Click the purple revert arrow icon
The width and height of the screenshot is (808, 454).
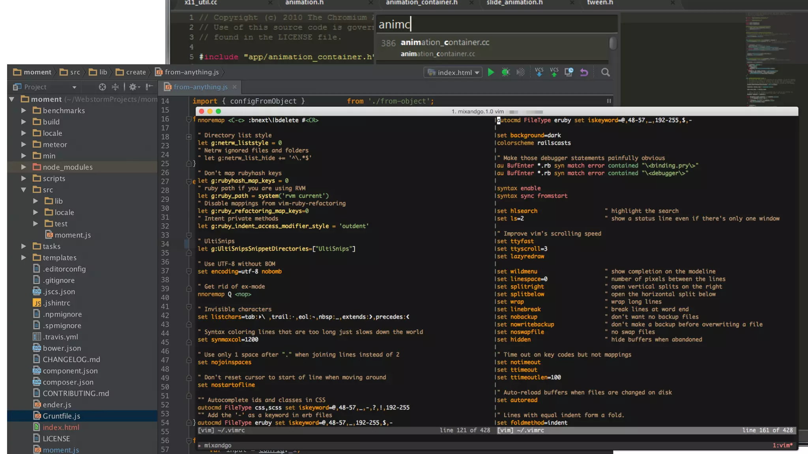[x=584, y=73]
